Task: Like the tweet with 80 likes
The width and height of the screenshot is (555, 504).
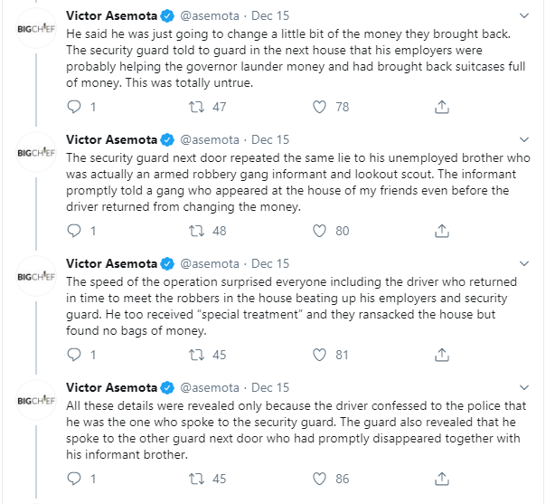Action: tap(318, 231)
